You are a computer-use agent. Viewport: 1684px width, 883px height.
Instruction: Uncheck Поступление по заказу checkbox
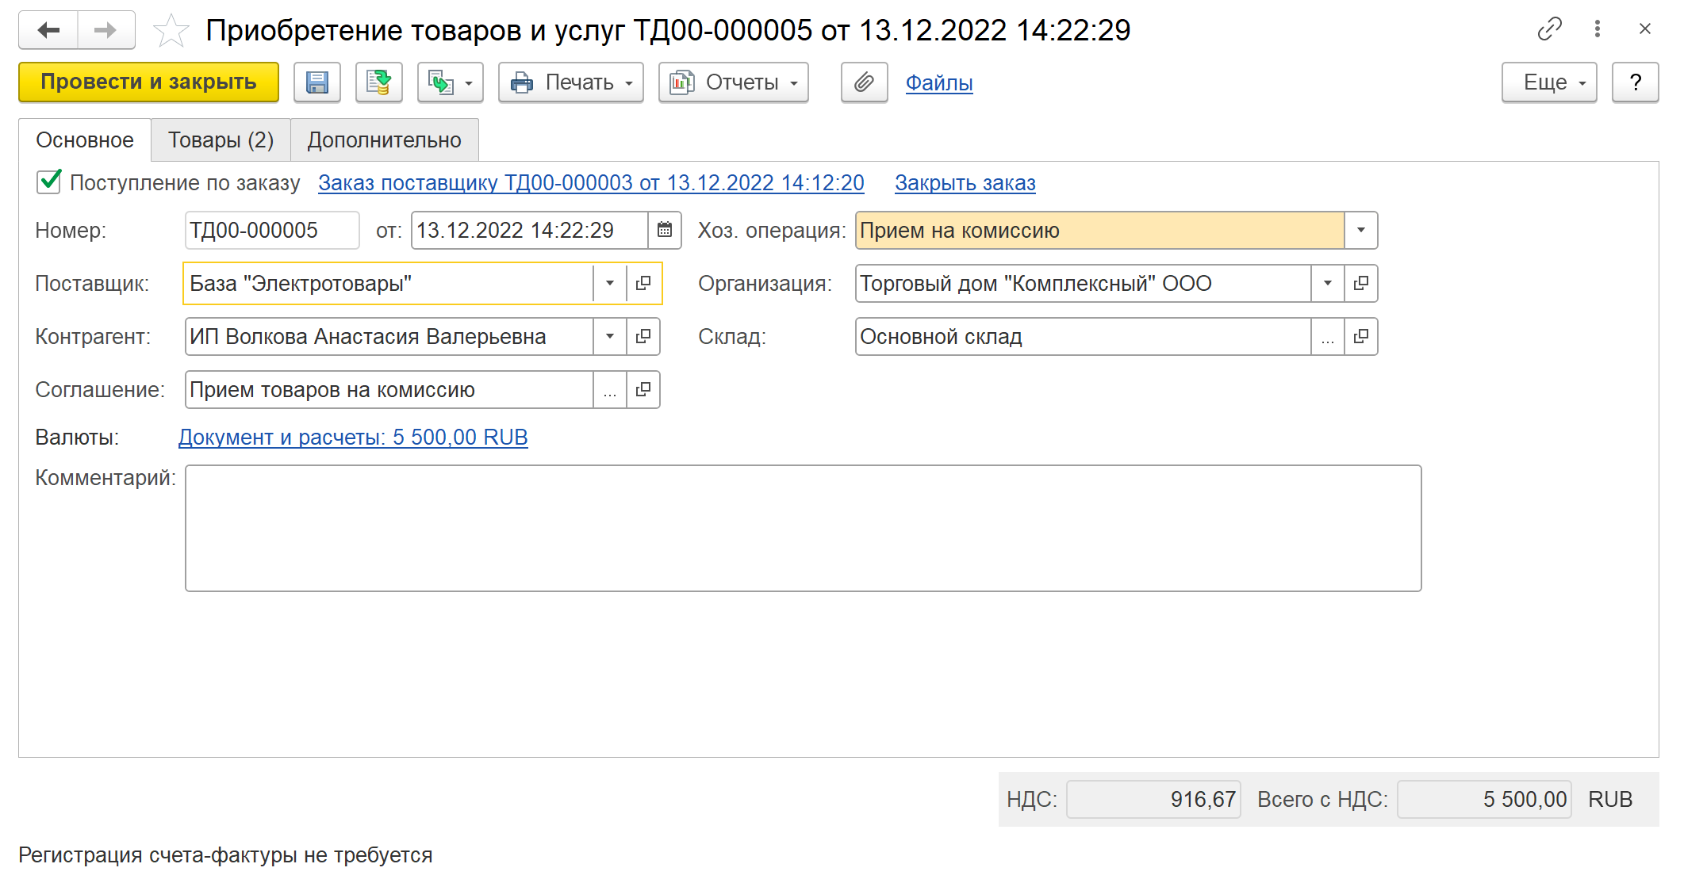click(49, 182)
